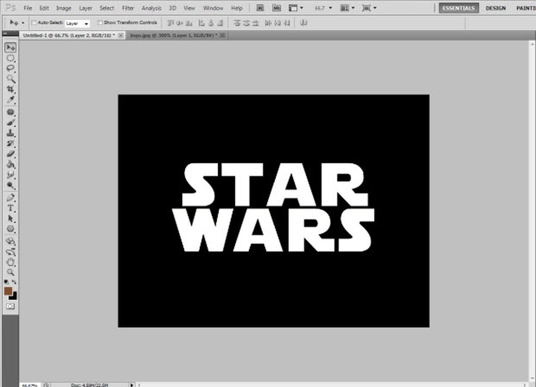Open the Auto-Select Layer dropdown
This screenshot has height=387, width=536.
[77, 23]
